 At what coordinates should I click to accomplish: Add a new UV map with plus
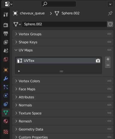[108, 59]
